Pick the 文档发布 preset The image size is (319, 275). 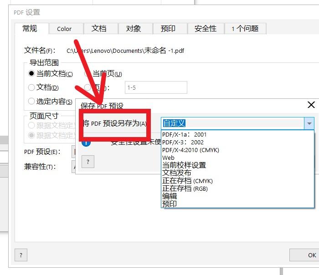tap(237, 173)
